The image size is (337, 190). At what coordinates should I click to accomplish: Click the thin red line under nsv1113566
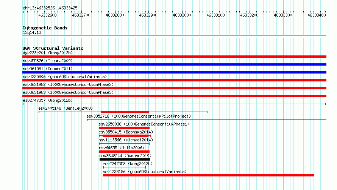(x=124, y=144)
